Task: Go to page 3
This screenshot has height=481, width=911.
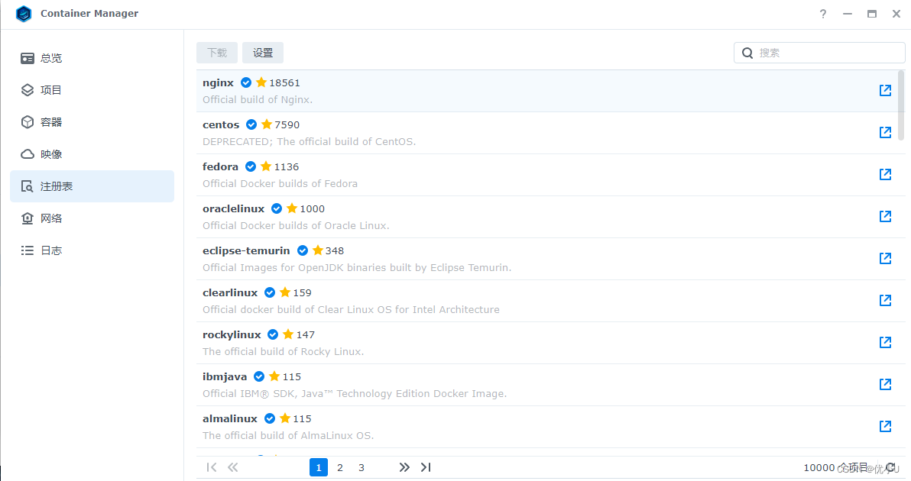Action: 361,467
